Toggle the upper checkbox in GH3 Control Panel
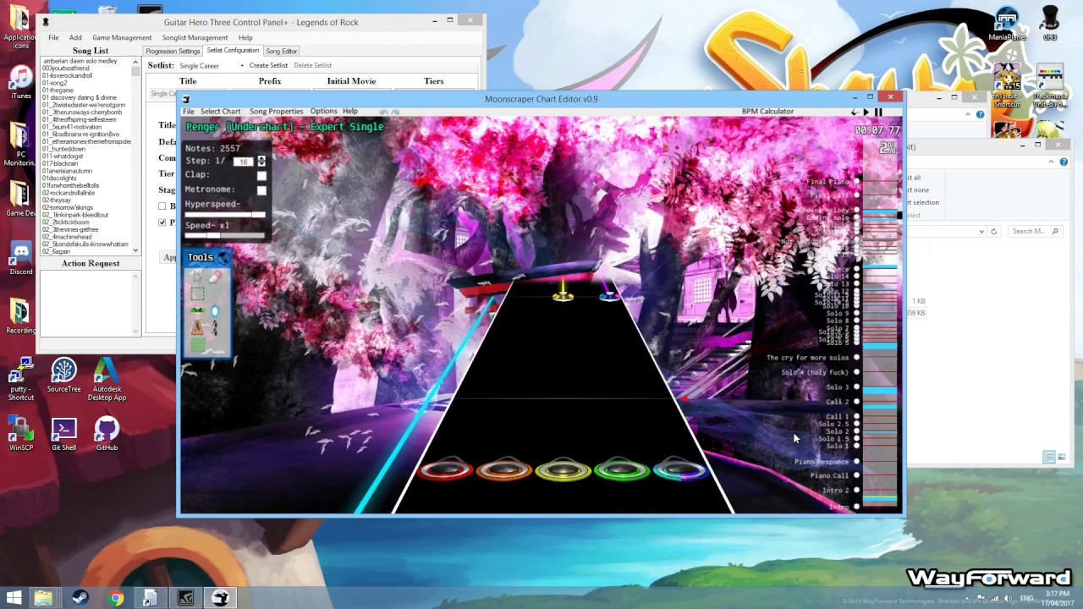 [162, 206]
